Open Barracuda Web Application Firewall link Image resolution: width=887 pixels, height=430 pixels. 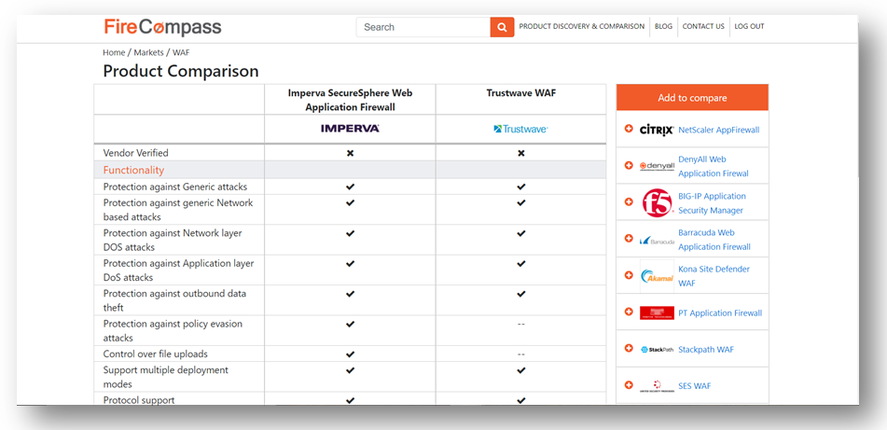(x=714, y=240)
